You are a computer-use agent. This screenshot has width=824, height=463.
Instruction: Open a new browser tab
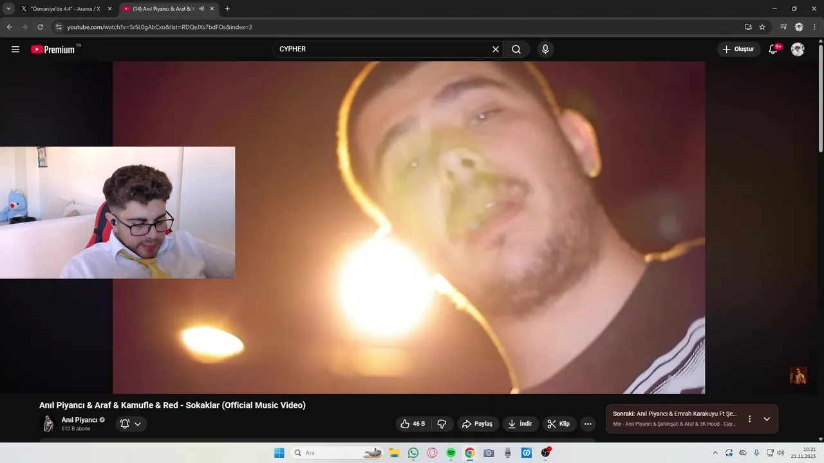227,9
